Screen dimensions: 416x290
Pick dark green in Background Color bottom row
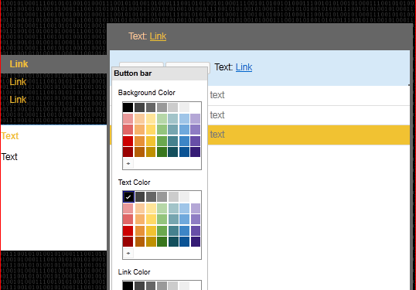tap(162, 152)
